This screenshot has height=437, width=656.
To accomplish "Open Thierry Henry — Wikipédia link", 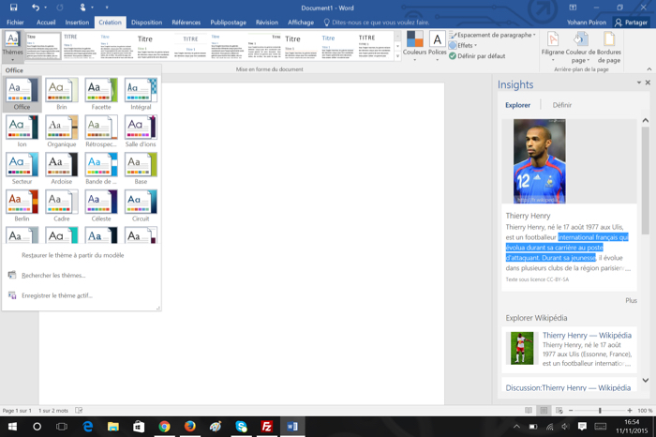I will [x=587, y=335].
